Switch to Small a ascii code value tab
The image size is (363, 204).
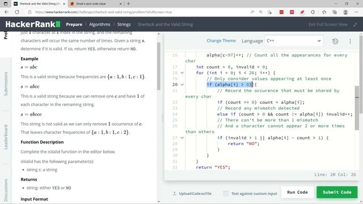96,4
